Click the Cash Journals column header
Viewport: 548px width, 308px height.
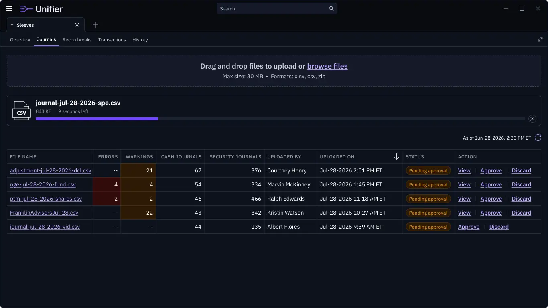click(x=181, y=157)
